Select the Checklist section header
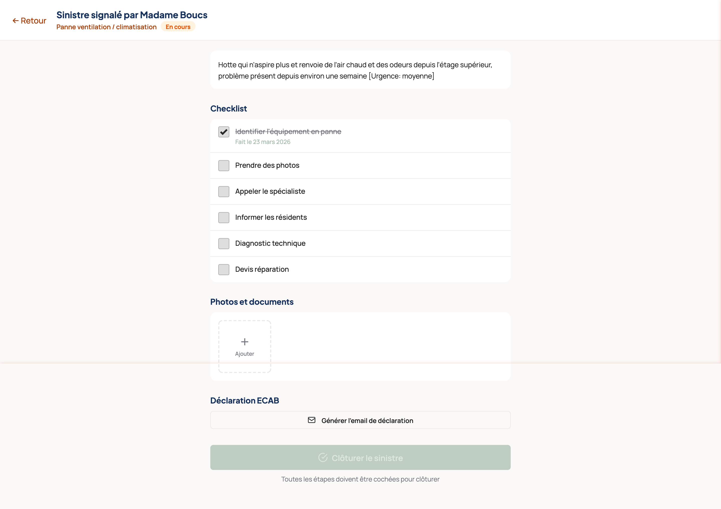Image resolution: width=721 pixels, height=509 pixels. tap(228, 108)
